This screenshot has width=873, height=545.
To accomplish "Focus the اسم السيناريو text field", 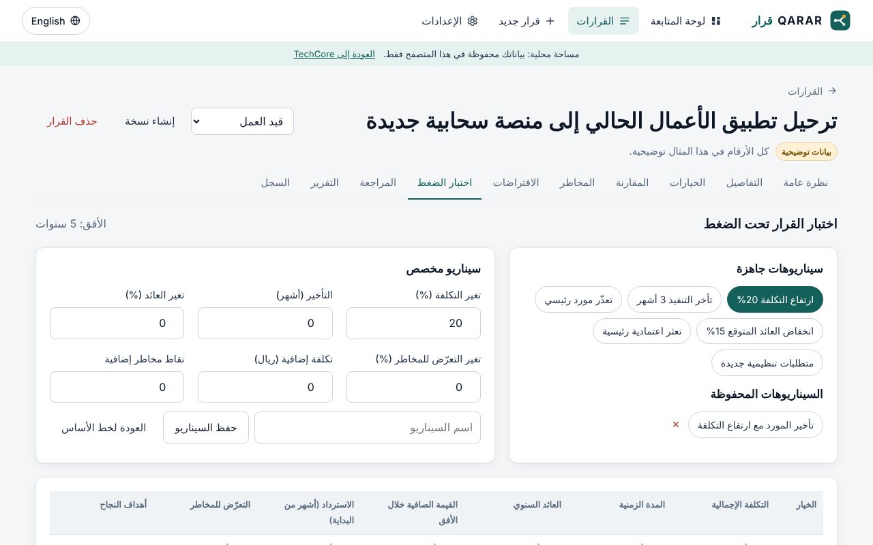I will coord(368,427).
